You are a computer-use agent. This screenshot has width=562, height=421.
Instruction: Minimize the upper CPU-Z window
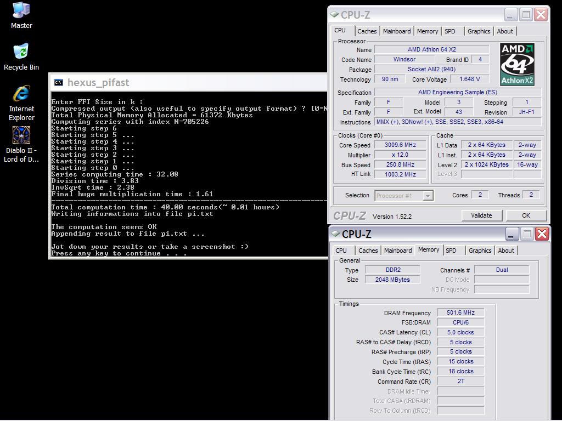[511, 15]
